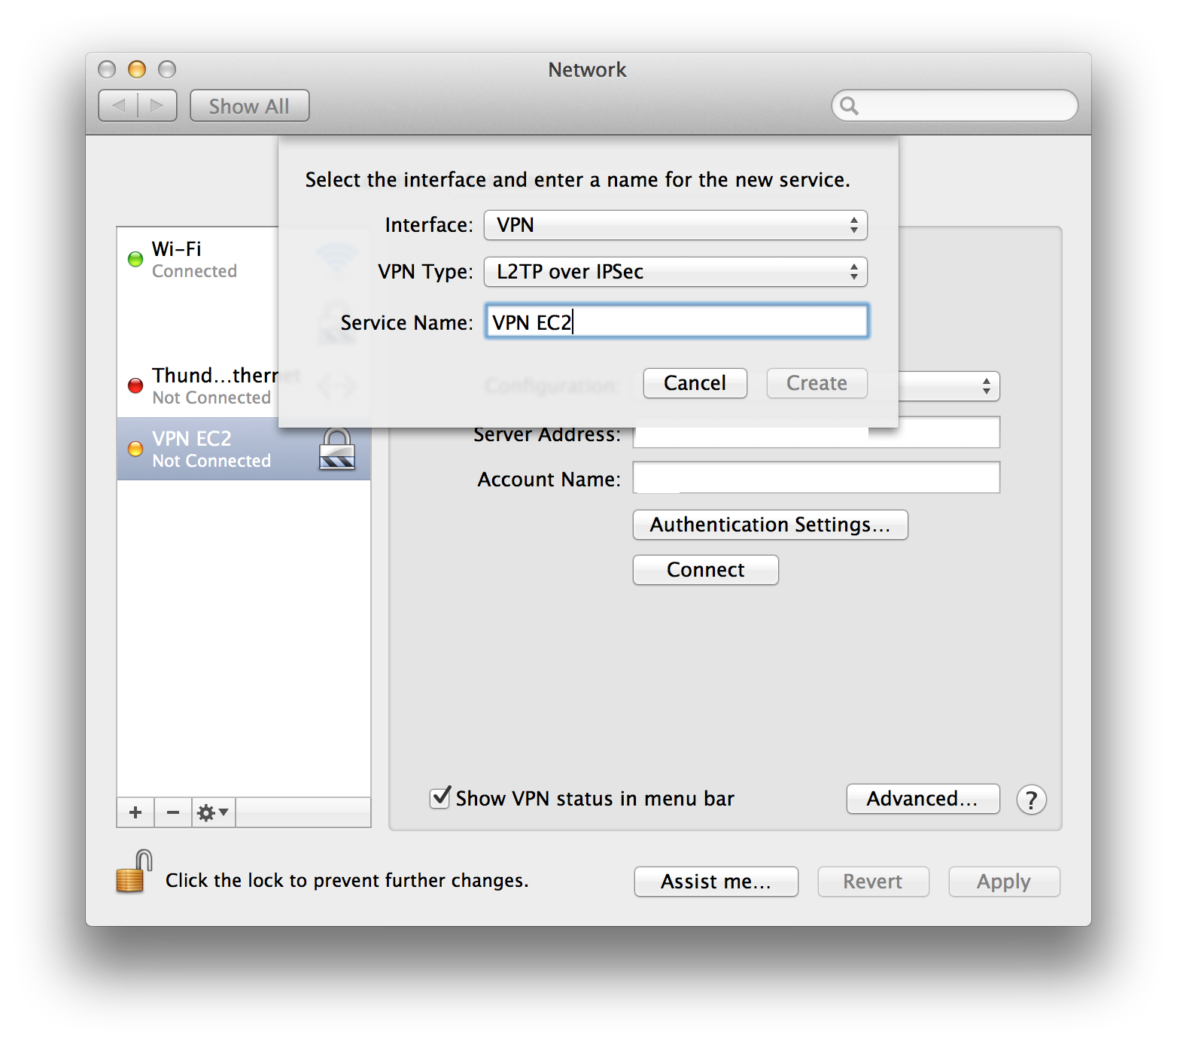Click the Service Name text field
The height and width of the screenshot is (1045, 1177).
(x=677, y=321)
